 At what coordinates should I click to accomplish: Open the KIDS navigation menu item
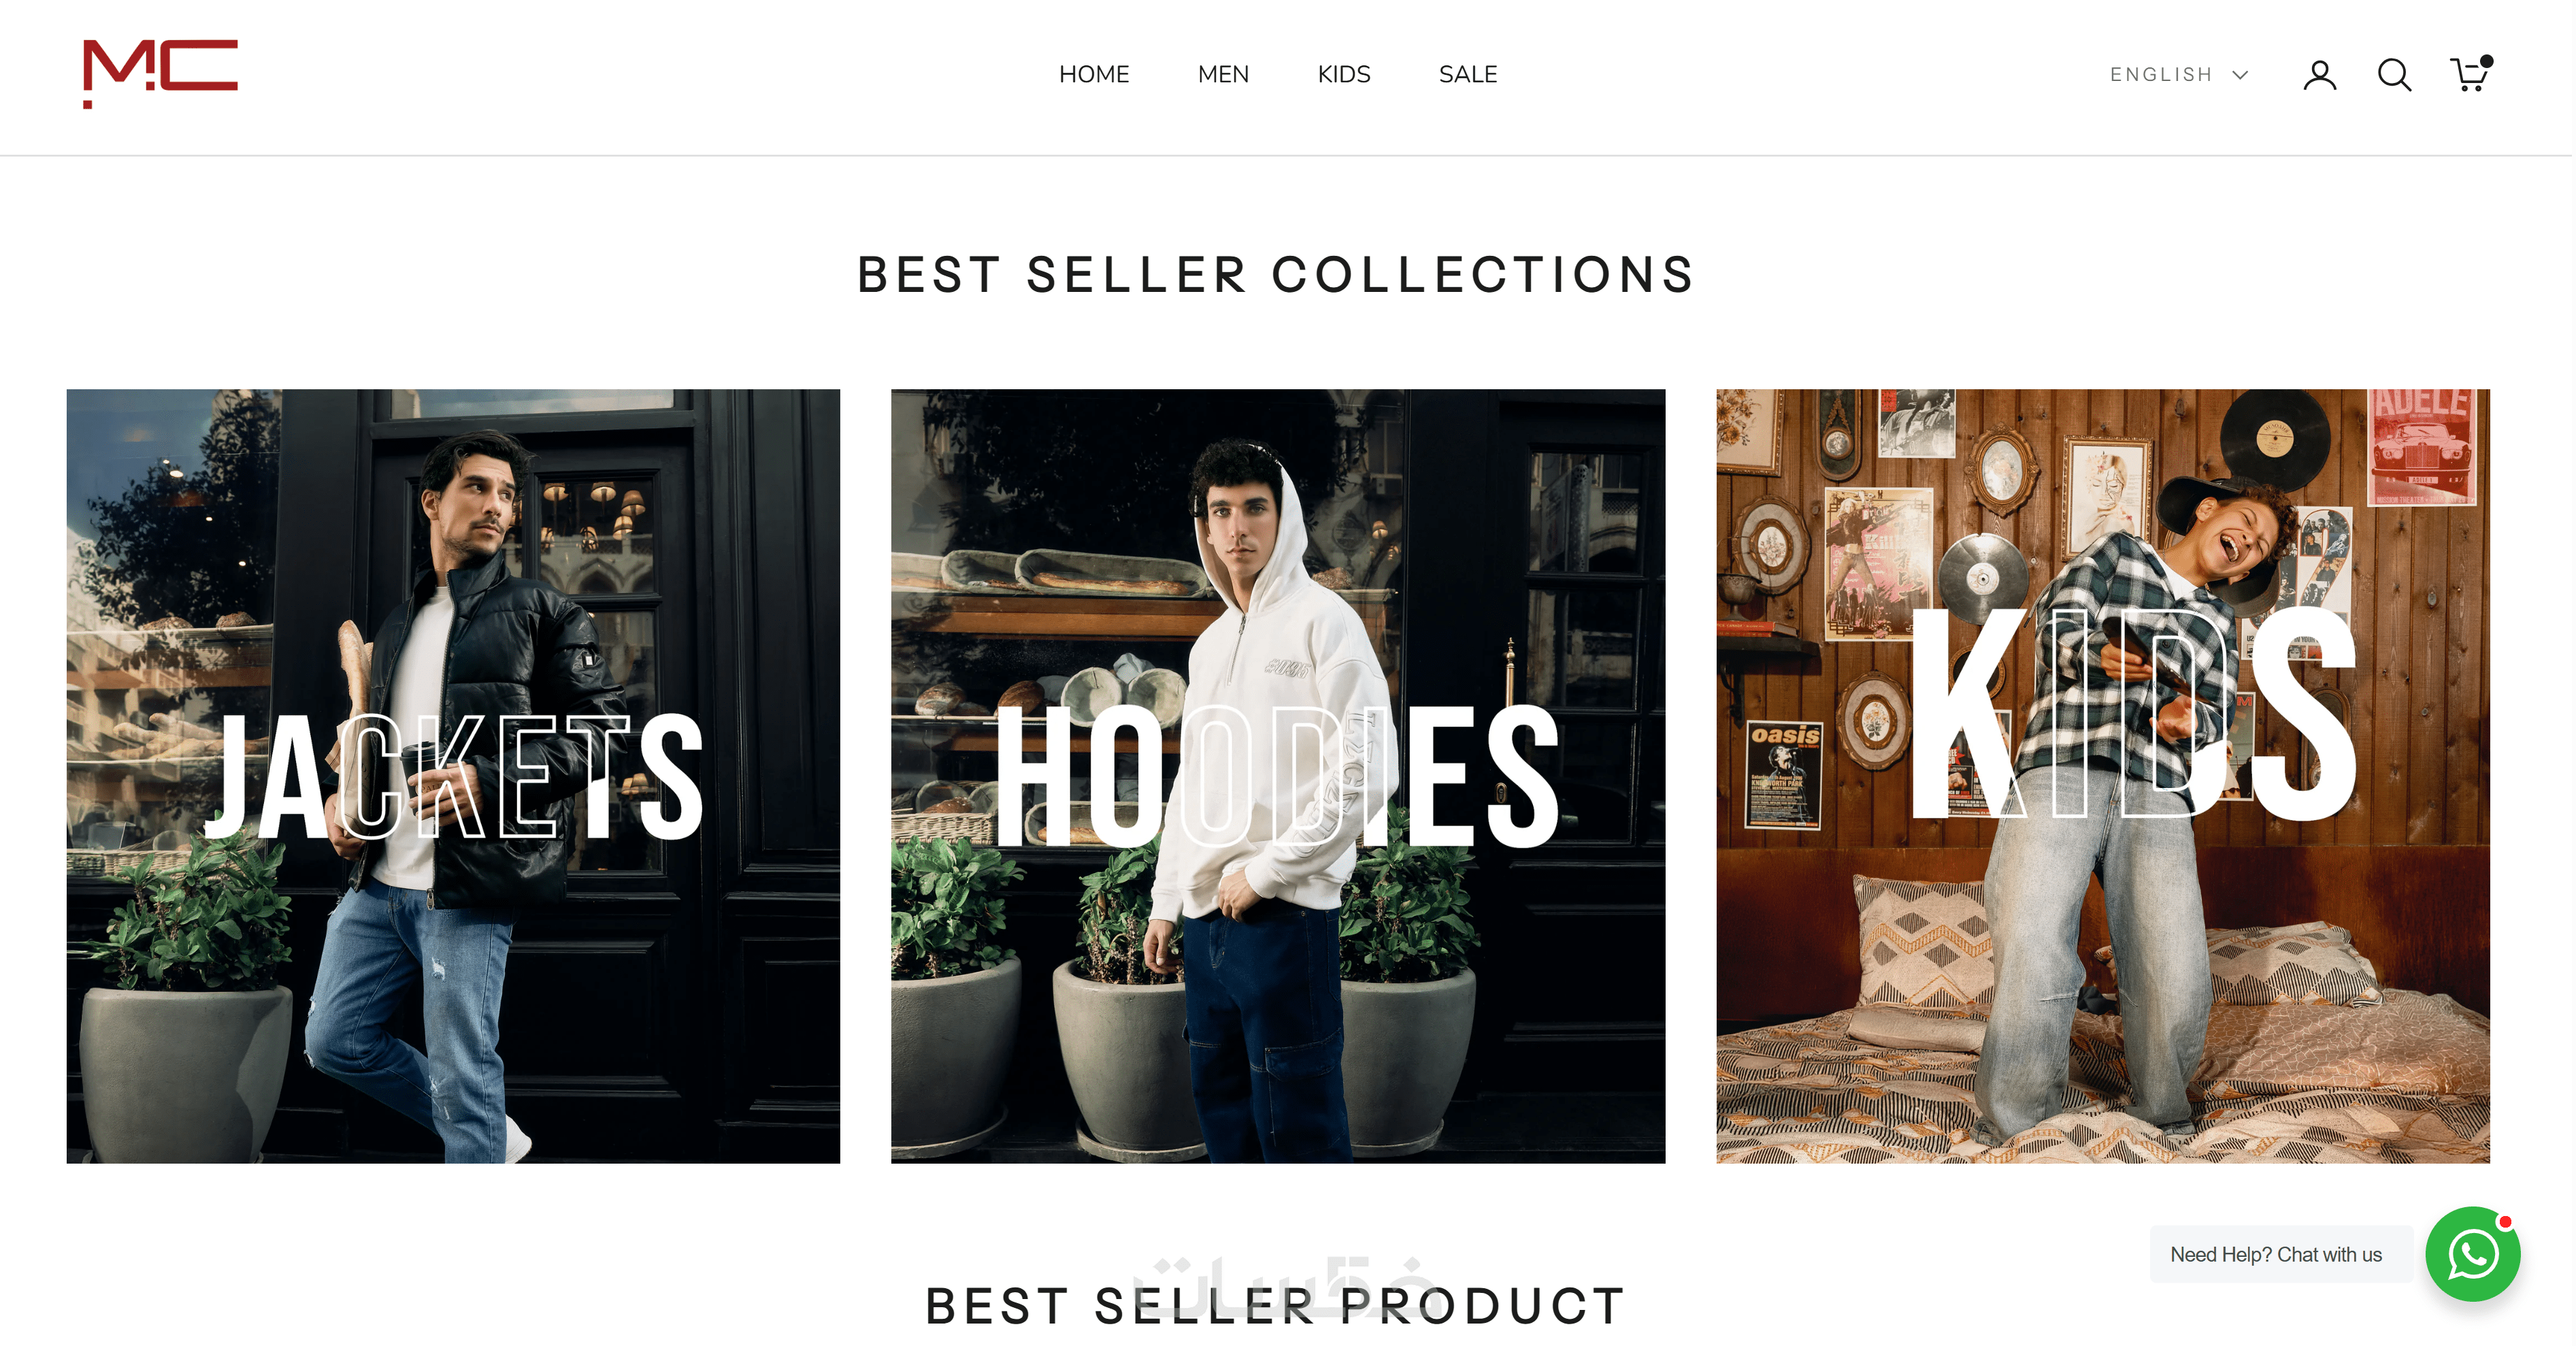click(x=1345, y=75)
